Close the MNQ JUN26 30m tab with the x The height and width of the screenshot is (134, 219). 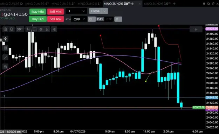(139, 4)
